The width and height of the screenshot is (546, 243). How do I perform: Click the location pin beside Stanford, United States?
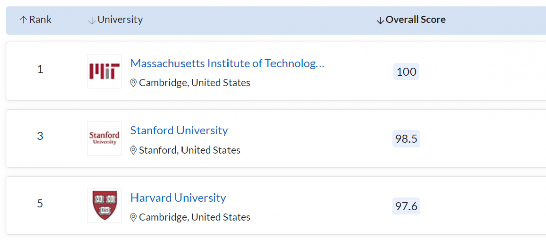tap(133, 150)
